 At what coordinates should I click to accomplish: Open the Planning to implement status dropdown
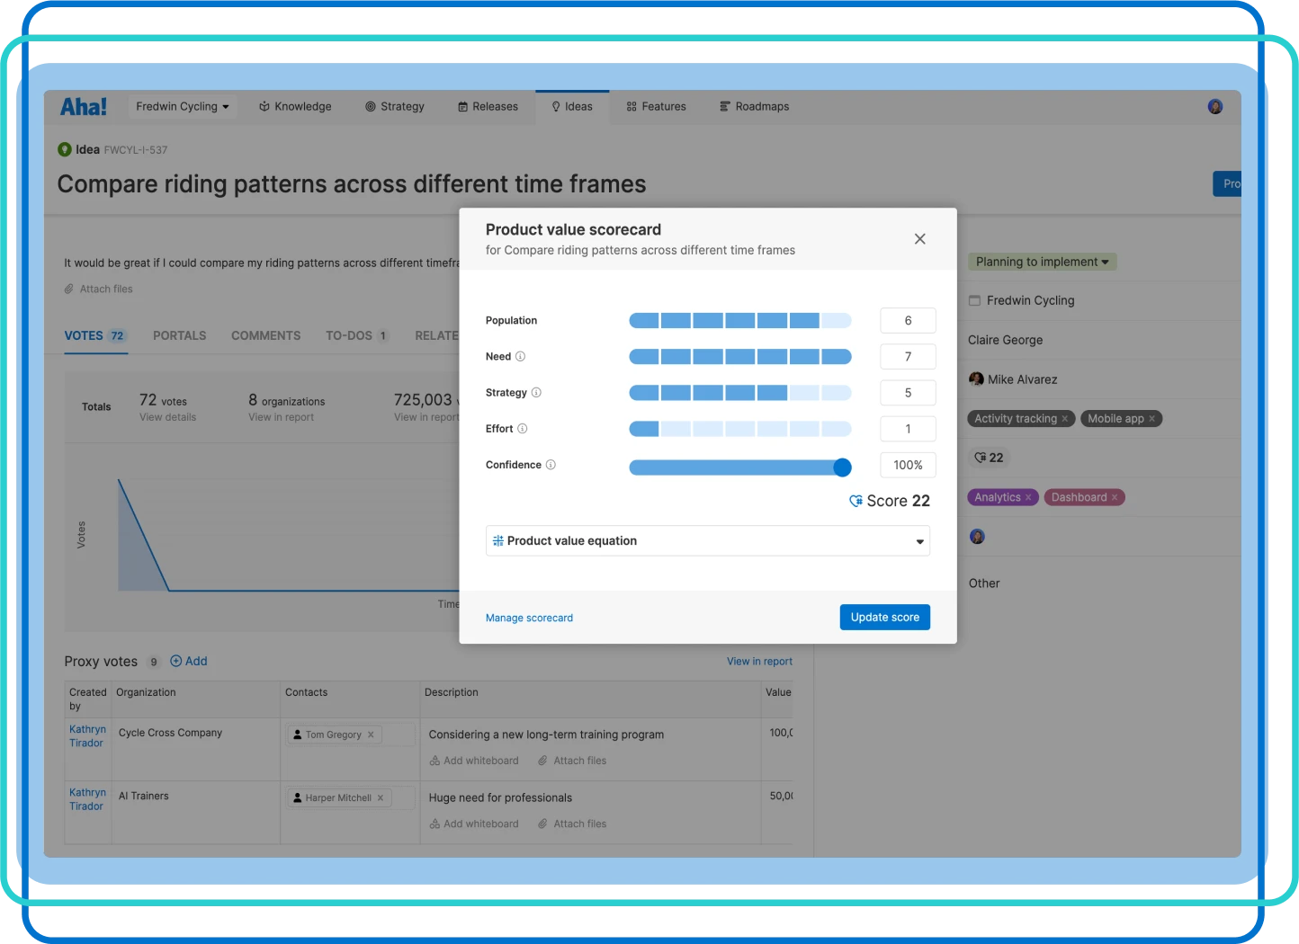tap(1042, 263)
